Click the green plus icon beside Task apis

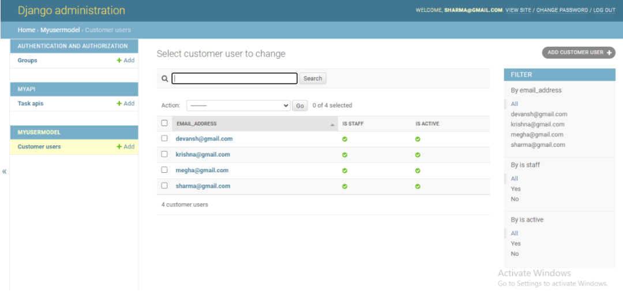point(119,103)
